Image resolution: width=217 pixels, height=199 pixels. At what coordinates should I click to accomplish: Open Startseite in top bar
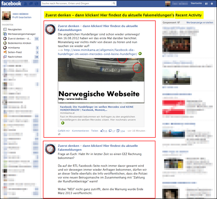[196, 3]
